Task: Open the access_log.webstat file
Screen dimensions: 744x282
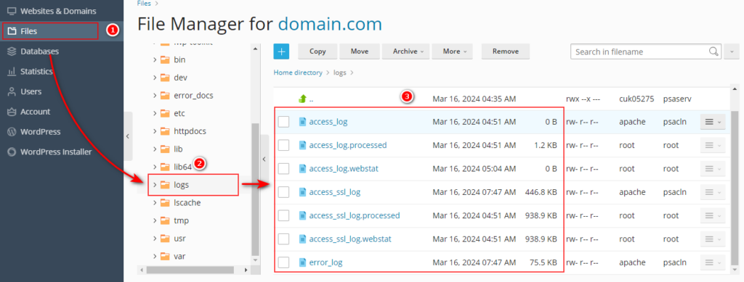Action: tap(344, 168)
